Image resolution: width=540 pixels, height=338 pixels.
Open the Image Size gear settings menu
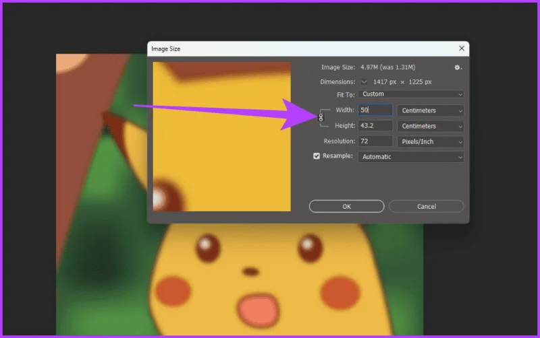pos(458,68)
